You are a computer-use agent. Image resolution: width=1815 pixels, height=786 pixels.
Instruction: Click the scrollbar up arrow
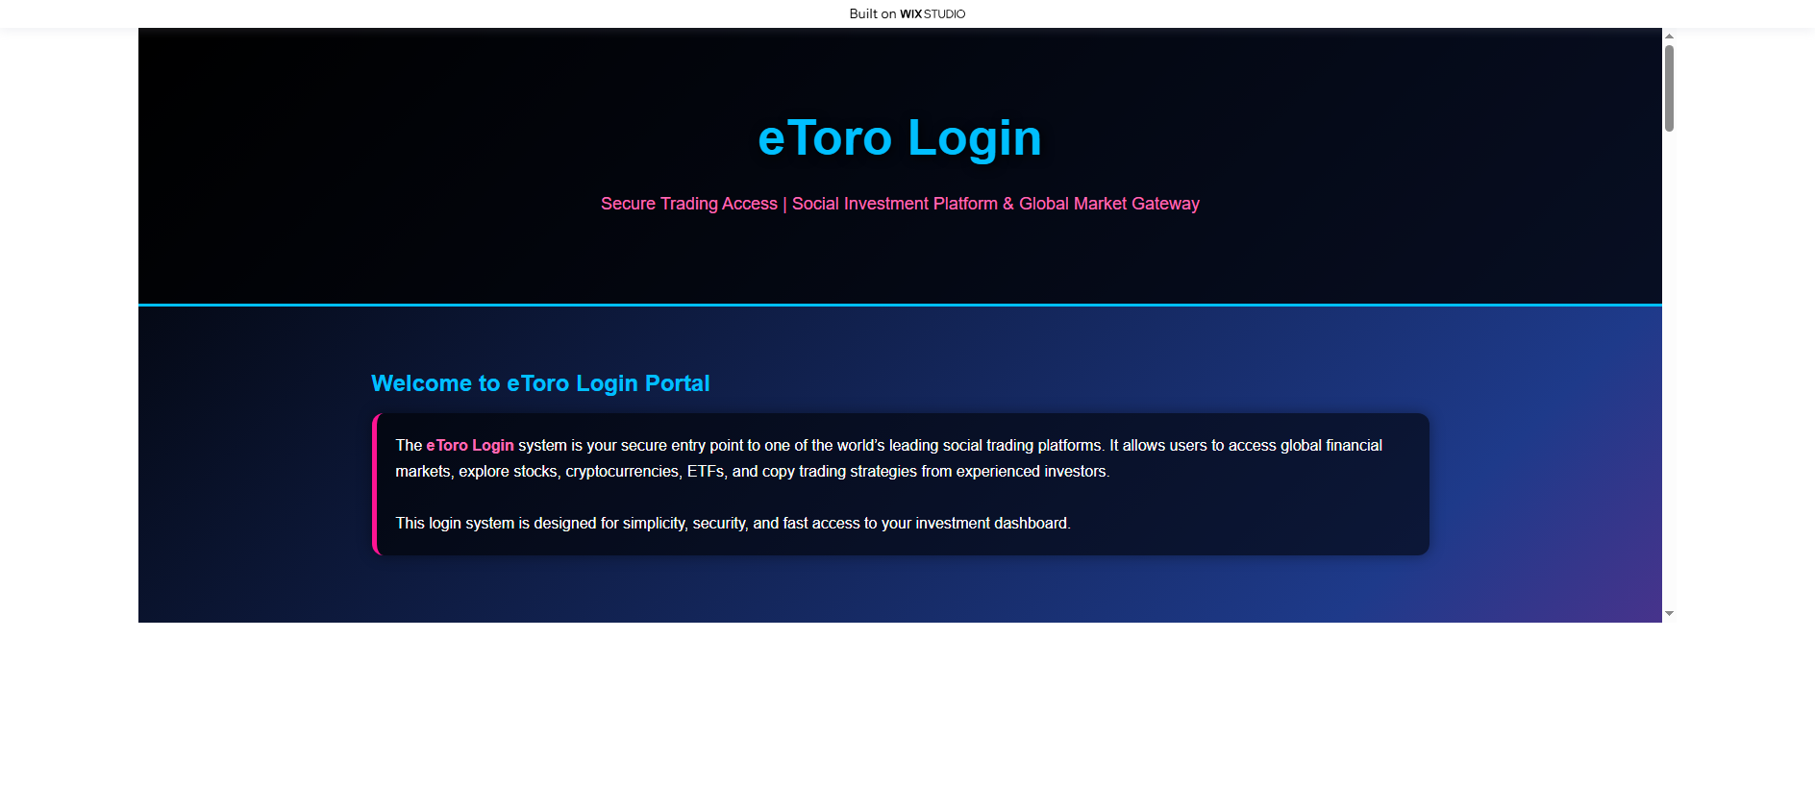pyautogui.click(x=1669, y=36)
